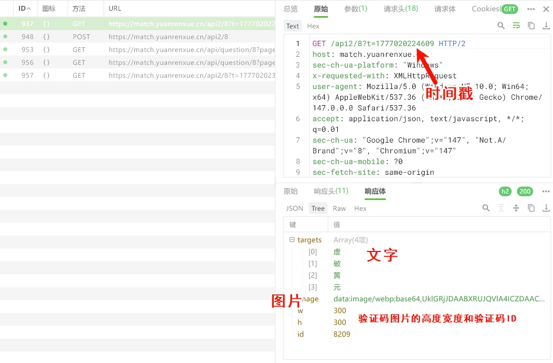Switch to the 请求体 tab

[445, 9]
